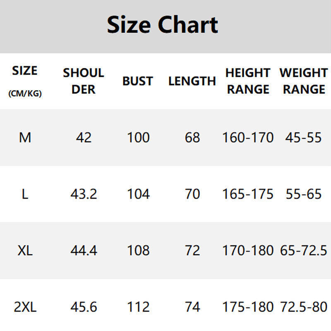Select the M size row label
331x331 pixels.
tap(25, 138)
